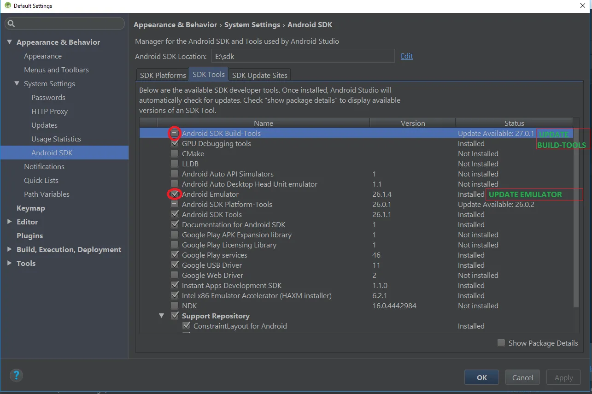Uncheck GPU Debugging tools
The image size is (592, 394).
[x=175, y=144]
